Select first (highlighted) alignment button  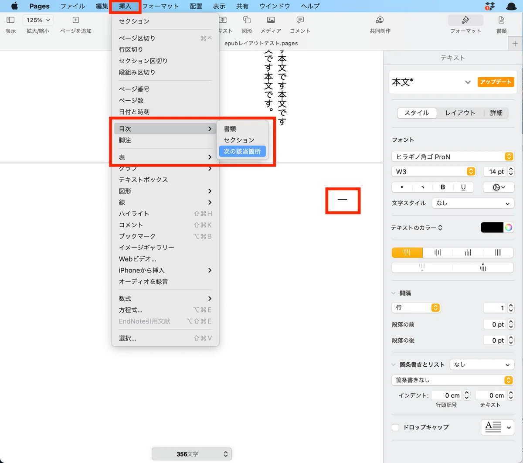point(407,252)
